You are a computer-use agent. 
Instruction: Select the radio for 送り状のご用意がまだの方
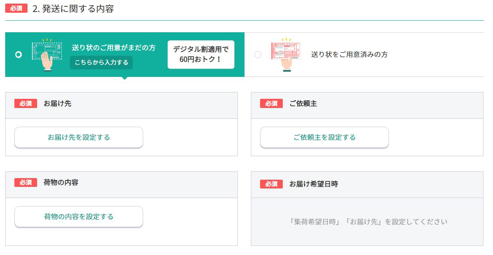[x=18, y=55]
